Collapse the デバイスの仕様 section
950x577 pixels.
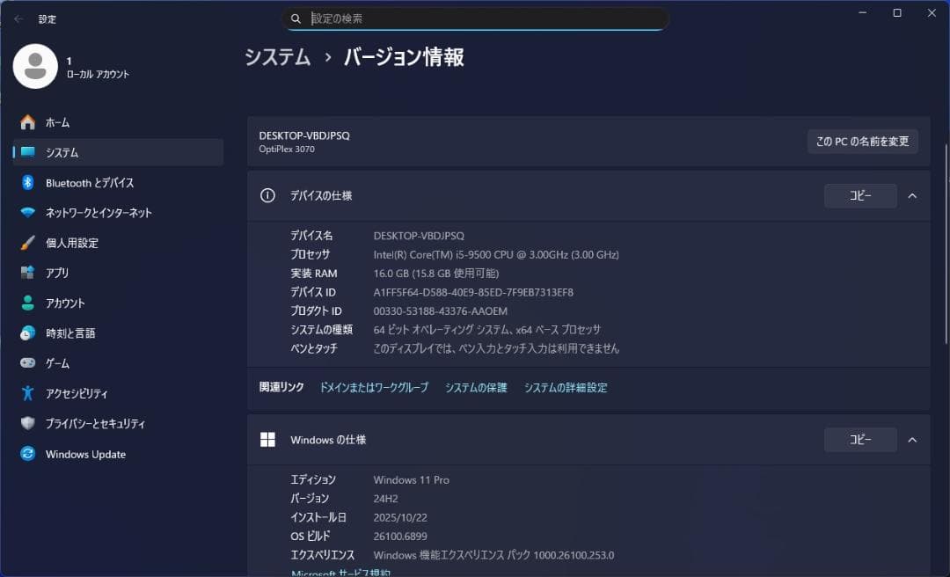[912, 195]
